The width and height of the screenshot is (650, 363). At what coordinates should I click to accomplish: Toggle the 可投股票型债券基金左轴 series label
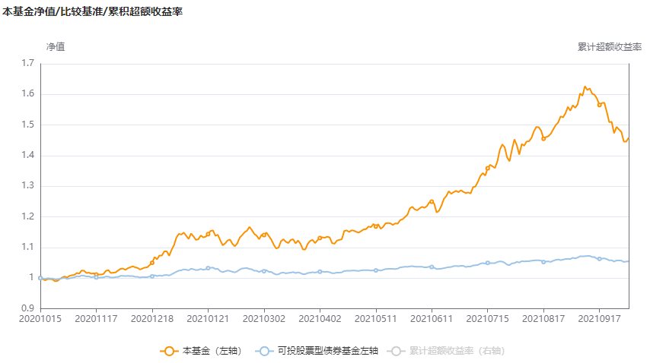click(327, 351)
